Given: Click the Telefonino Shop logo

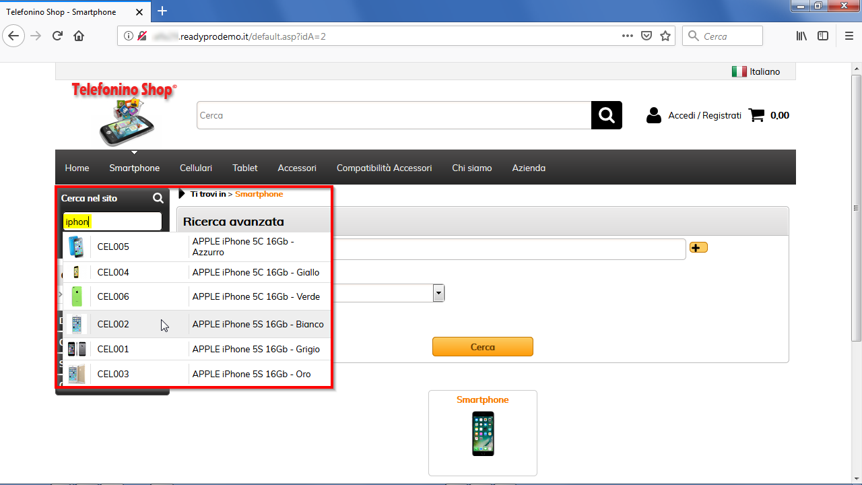Looking at the screenshot, I should click(123, 115).
